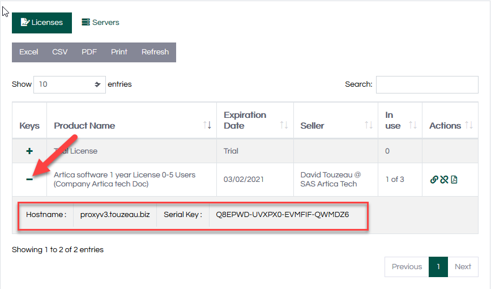Viewport: 491px width, 289px height.
Task: Open the Servers tab
Action: (101, 23)
